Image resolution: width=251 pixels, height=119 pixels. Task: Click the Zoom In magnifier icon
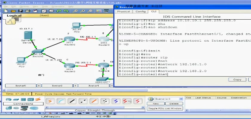75,11
